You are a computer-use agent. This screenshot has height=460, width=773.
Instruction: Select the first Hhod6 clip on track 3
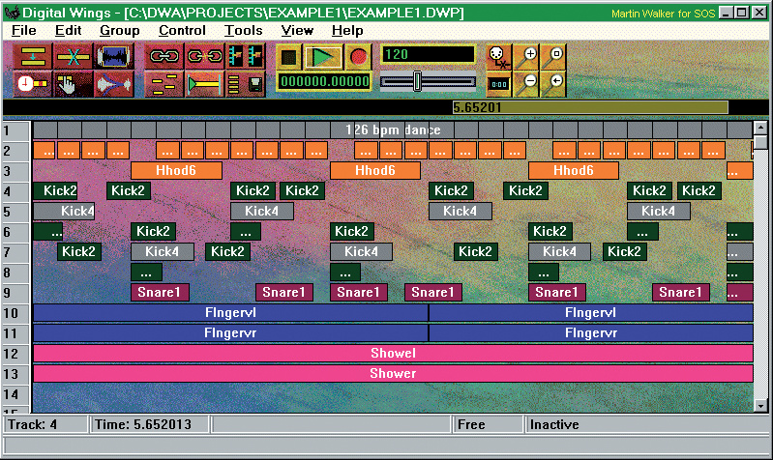(x=176, y=170)
